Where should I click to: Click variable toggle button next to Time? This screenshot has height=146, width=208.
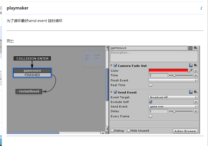[x=196, y=75]
